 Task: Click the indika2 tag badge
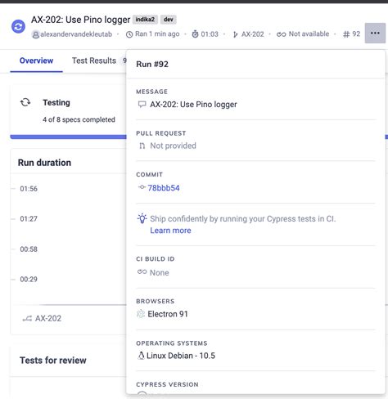pos(145,20)
